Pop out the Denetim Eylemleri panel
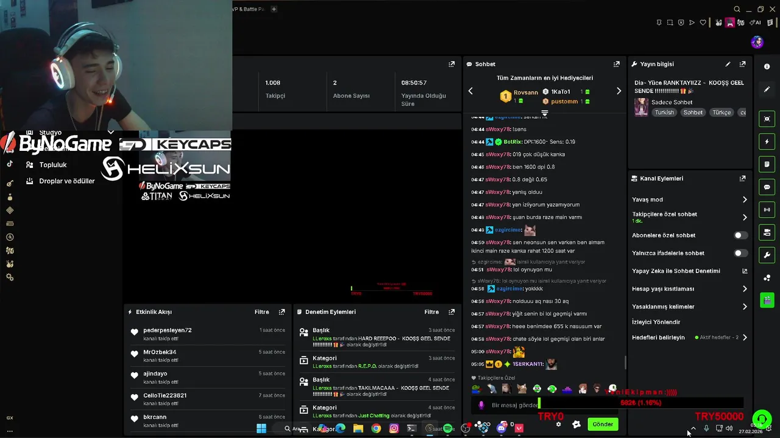 pos(452,312)
